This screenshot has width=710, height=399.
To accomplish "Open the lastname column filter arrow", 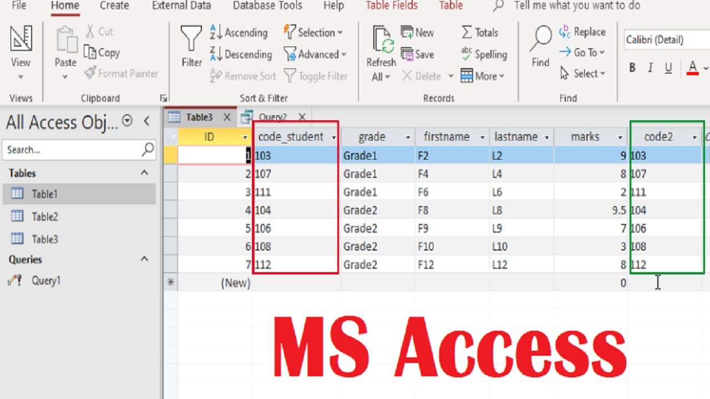I will coord(547,137).
